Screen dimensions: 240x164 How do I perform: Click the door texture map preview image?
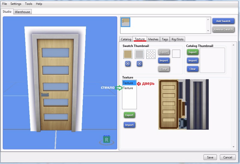tap(183, 104)
